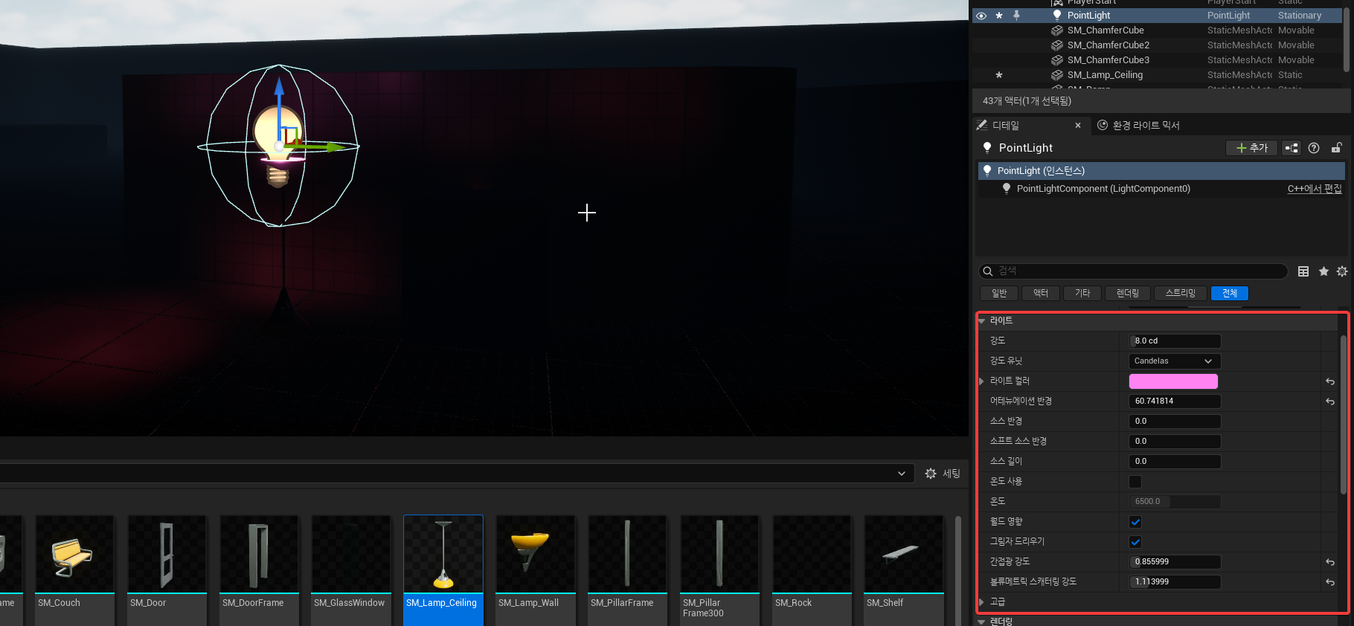Select PointLightComponent (LightComponent0)

click(1103, 189)
